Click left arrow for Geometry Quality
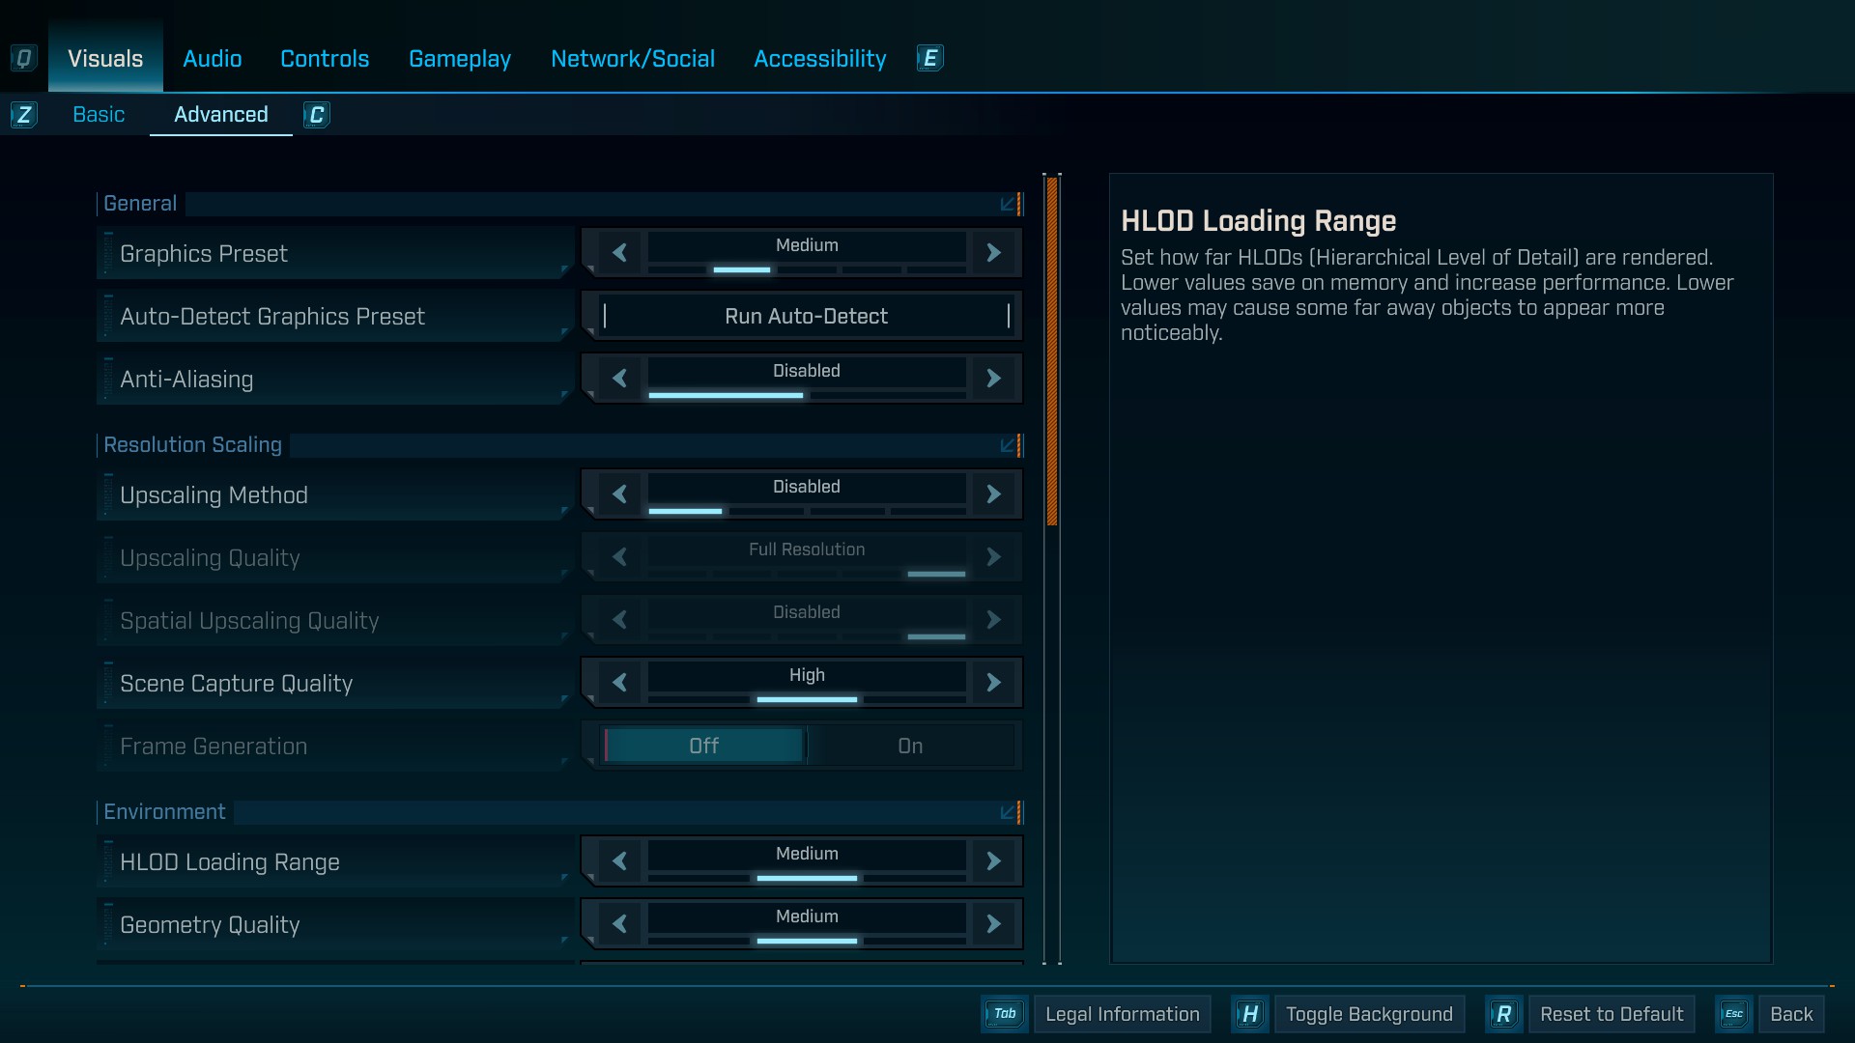This screenshot has height=1043, width=1855. coord(619,924)
